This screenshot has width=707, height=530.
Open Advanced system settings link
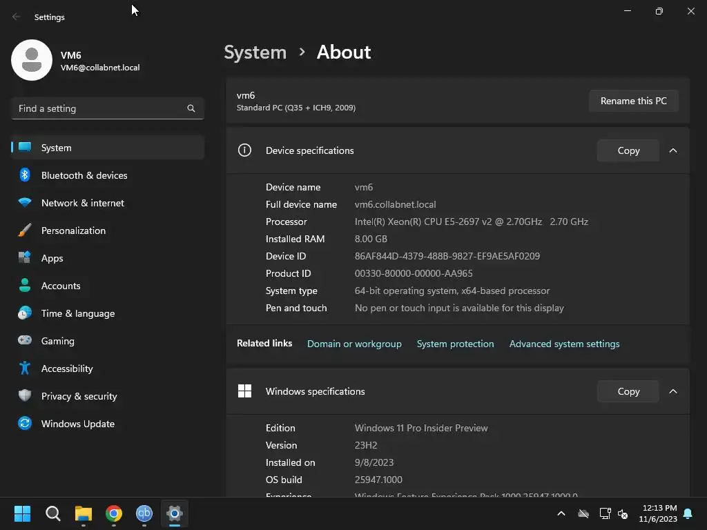point(565,344)
